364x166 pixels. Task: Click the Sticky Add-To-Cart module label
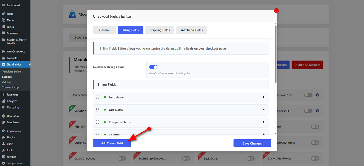pyautogui.click(x=281, y=158)
